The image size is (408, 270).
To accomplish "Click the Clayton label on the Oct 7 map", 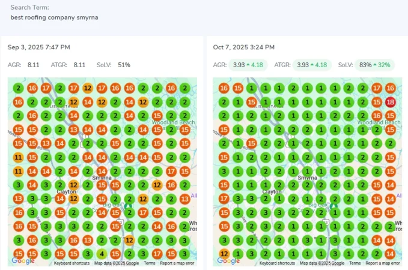I will coord(272,192).
